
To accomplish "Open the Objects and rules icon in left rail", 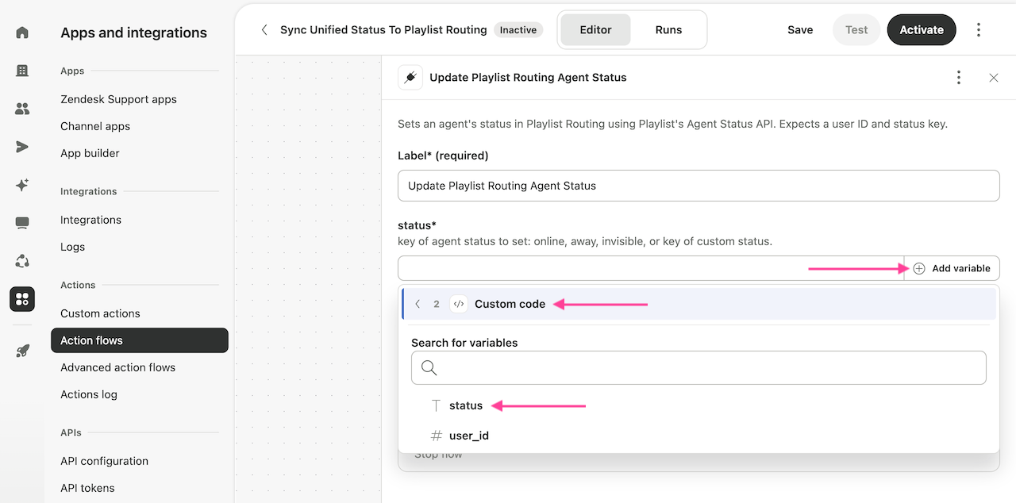I will 22,261.
